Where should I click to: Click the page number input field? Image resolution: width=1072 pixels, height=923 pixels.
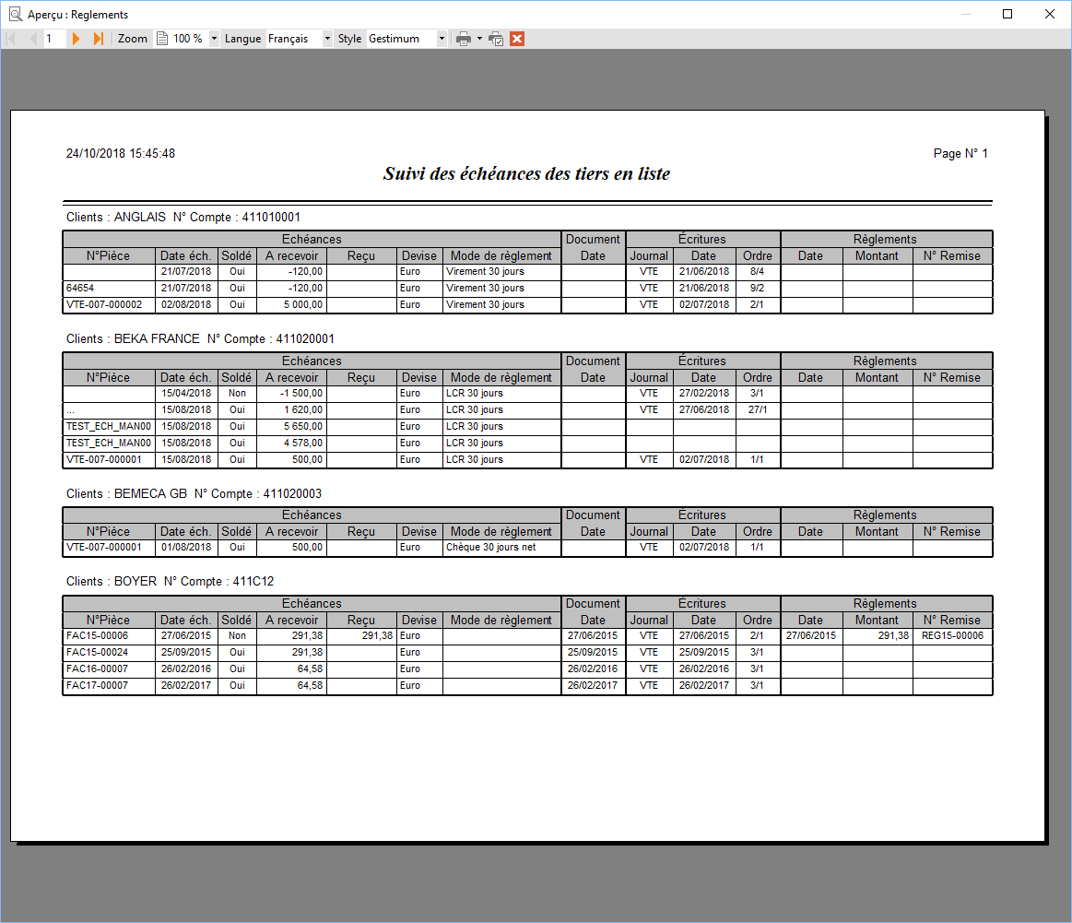point(54,39)
